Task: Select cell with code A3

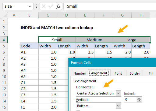Action: tap(29, 64)
